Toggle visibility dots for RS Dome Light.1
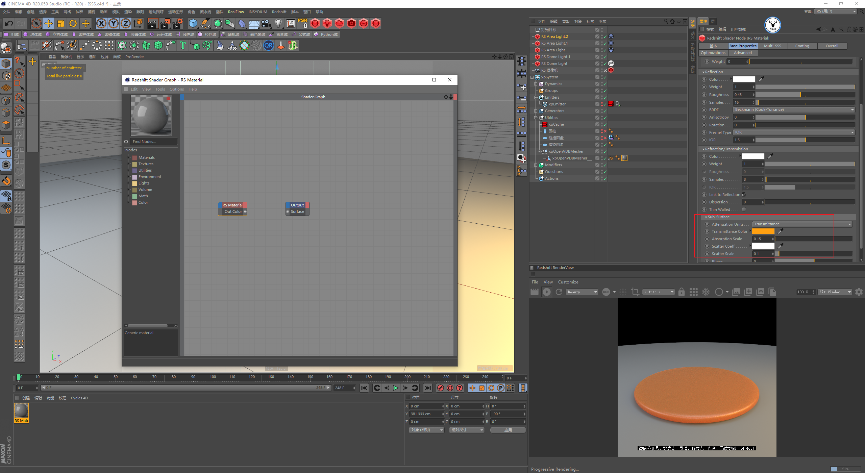The image size is (865, 473). (602, 57)
